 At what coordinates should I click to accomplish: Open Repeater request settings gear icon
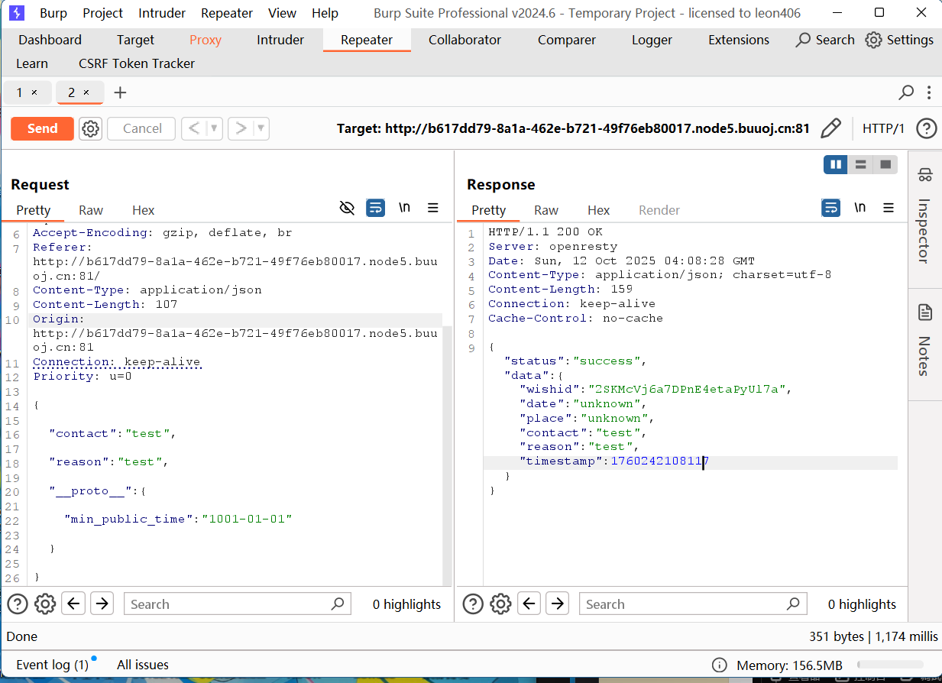(91, 128)
